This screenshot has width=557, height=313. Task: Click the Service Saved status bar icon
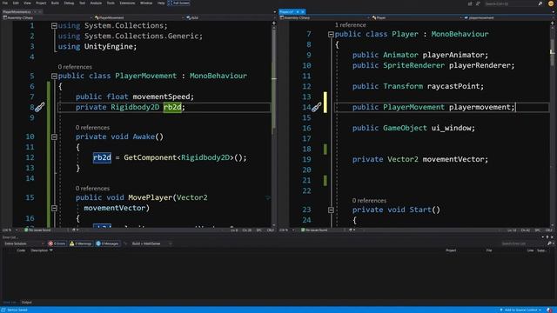[x=3, y=310]
